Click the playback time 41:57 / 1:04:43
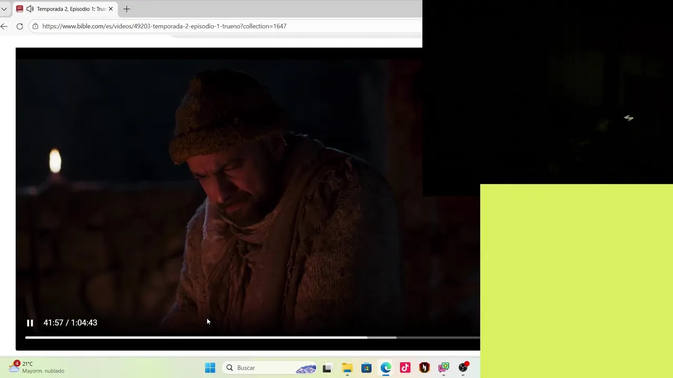The image size is (673, 378). click(70, 323)
